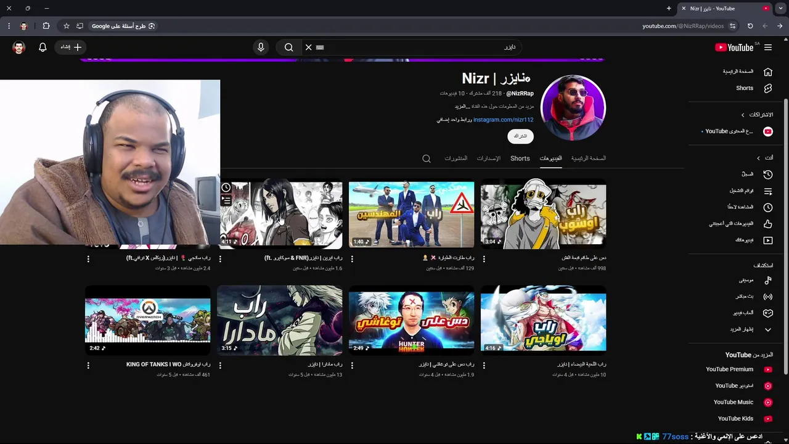Add the Eren rap video to queue
Screen dimensions: 789x444
click(x=226, y=200)
